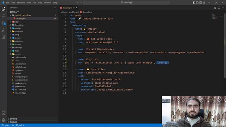Viewport: 226px width, 127px height.
Task: Open artisan file in explorer
Action: 32,73
